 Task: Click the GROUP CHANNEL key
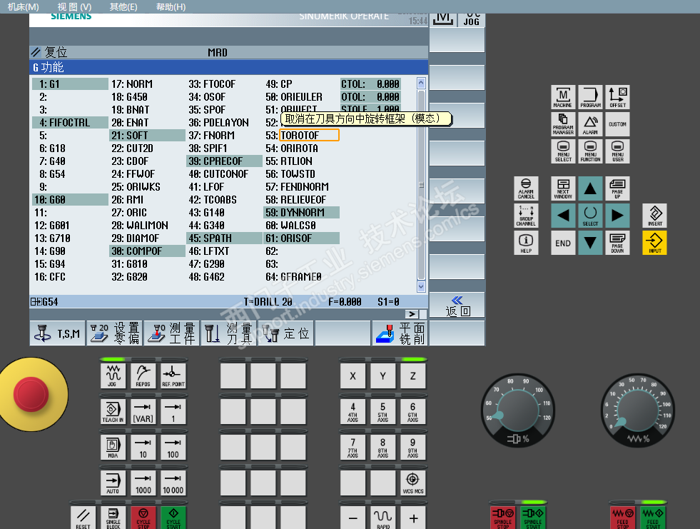pyautogui.click(x=526, y=216)
